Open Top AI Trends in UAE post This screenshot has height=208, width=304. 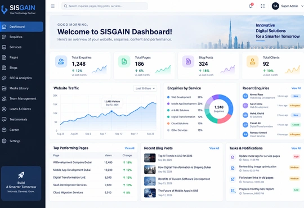pyautogui.click(x=175, y=156)
